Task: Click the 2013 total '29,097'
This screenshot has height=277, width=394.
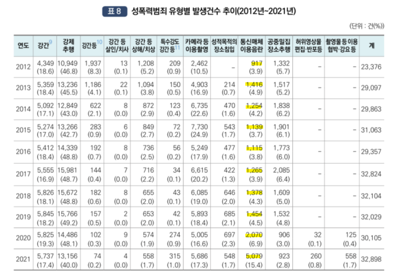Action: tap(371, 88)
